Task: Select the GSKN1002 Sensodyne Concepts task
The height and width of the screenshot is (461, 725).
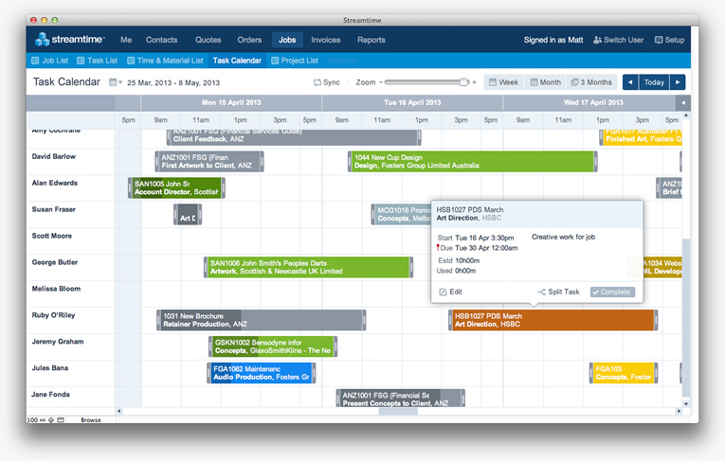Action: 273,346
